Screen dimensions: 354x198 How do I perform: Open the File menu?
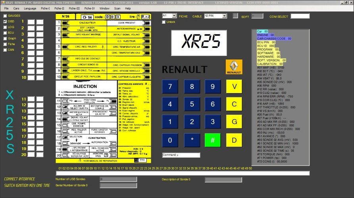[x=6, y=8]
